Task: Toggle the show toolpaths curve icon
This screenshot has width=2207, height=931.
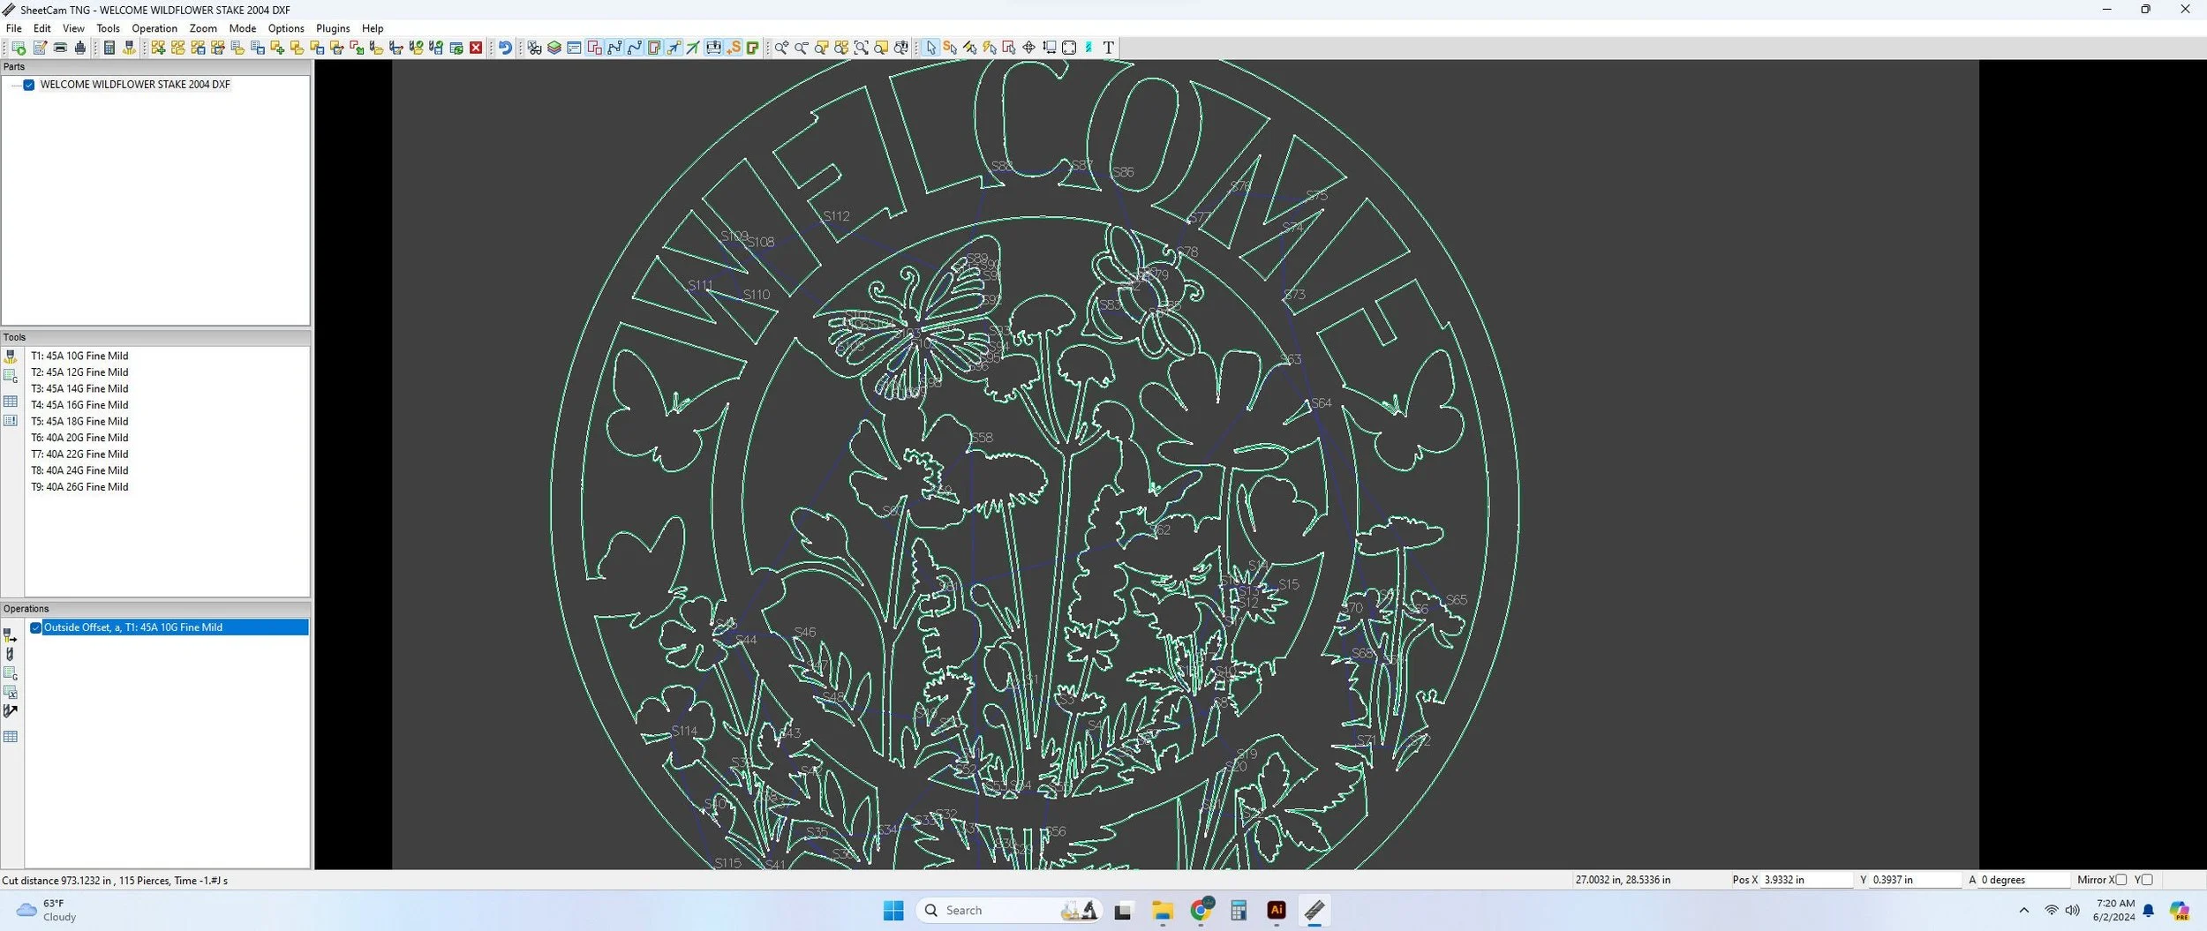Action: (634, 48)
